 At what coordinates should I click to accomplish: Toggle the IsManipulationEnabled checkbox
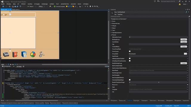point(130,59)
